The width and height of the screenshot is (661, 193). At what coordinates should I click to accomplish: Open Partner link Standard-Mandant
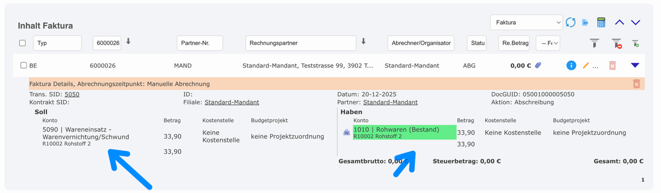390,102
